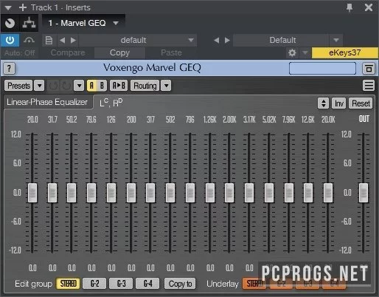Select state A in A/B comparison
Screen dimensions: 379x297
(x=91, y=86)
